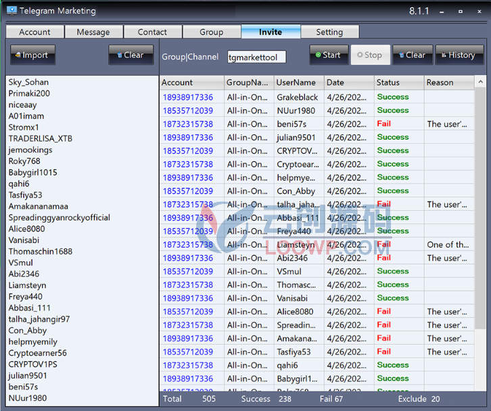
Task: Select helpmyemily in the user list
Action: point(33,341)
